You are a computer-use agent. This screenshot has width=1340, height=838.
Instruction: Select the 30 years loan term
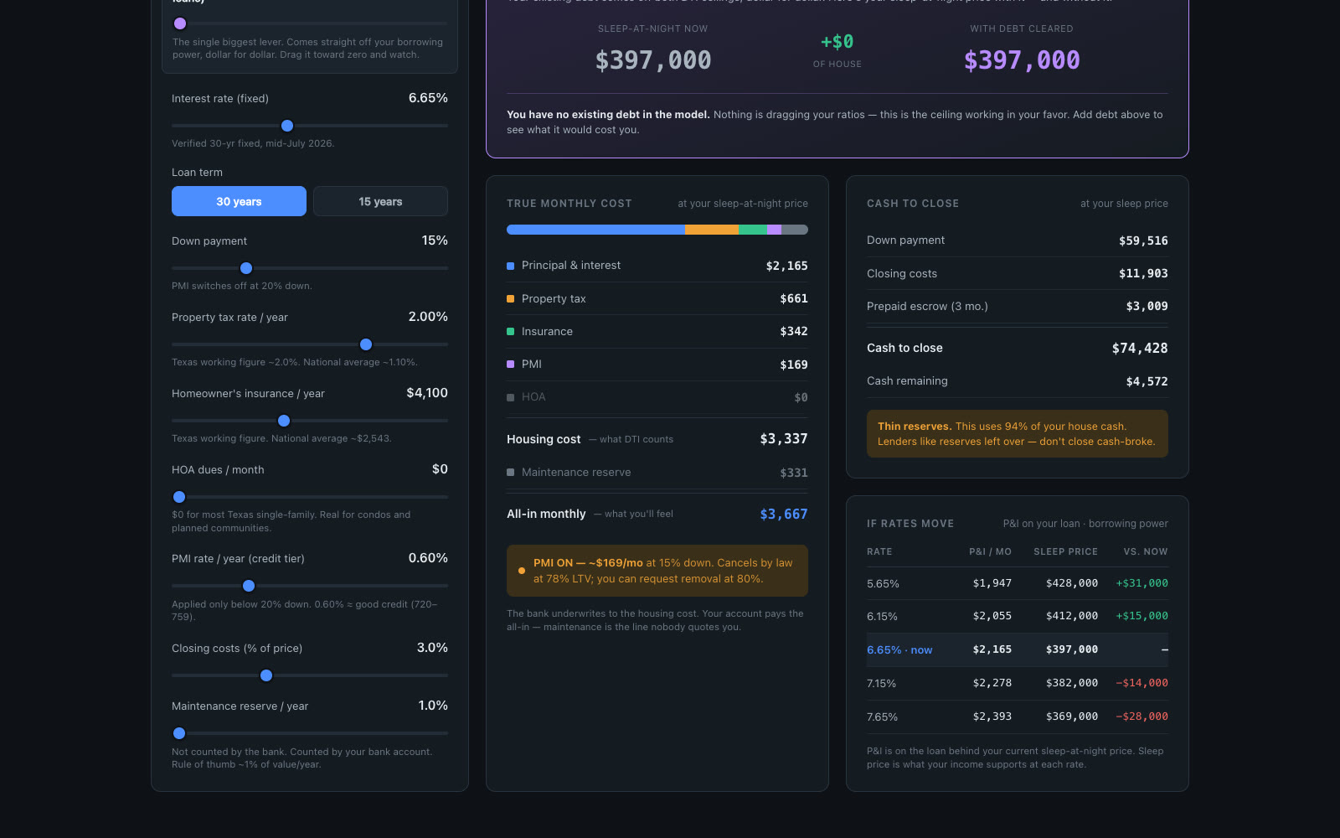coord(239,201)
